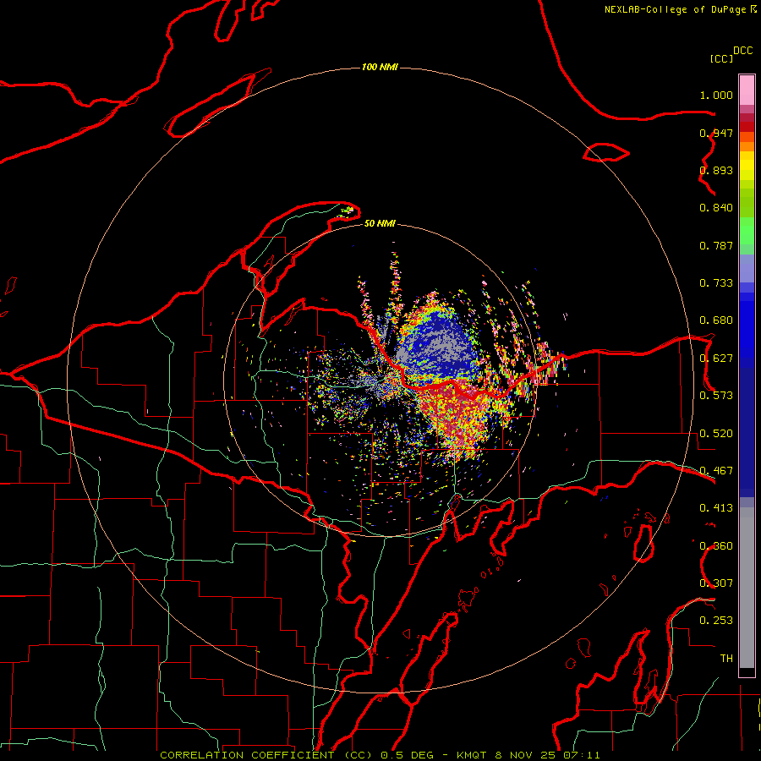Click the 1.000 legend value
The width and height of the screenshot is (761, 761).
click(x=716, y=95)
